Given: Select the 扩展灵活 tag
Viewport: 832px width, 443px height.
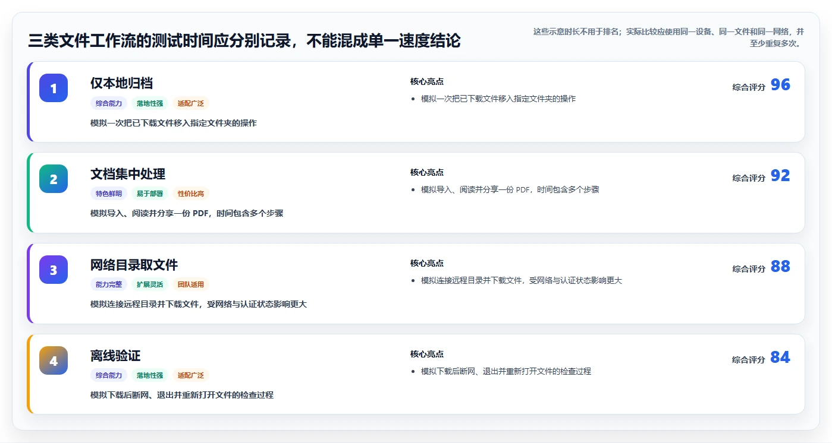Looking at the screenshot, I should pos(150,284).
